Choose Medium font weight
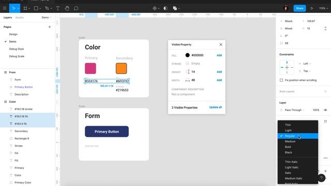Screen dimensions: 331x186 point(298,142)
